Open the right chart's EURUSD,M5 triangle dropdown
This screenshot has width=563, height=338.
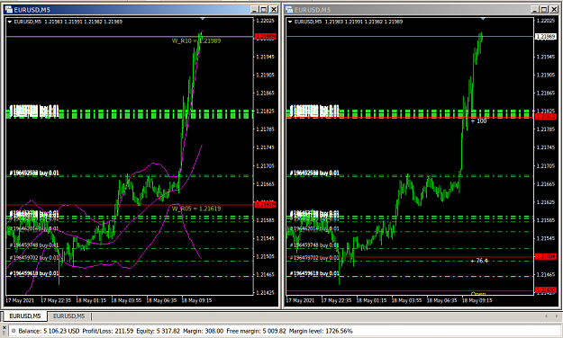click(x=290, y=22)
